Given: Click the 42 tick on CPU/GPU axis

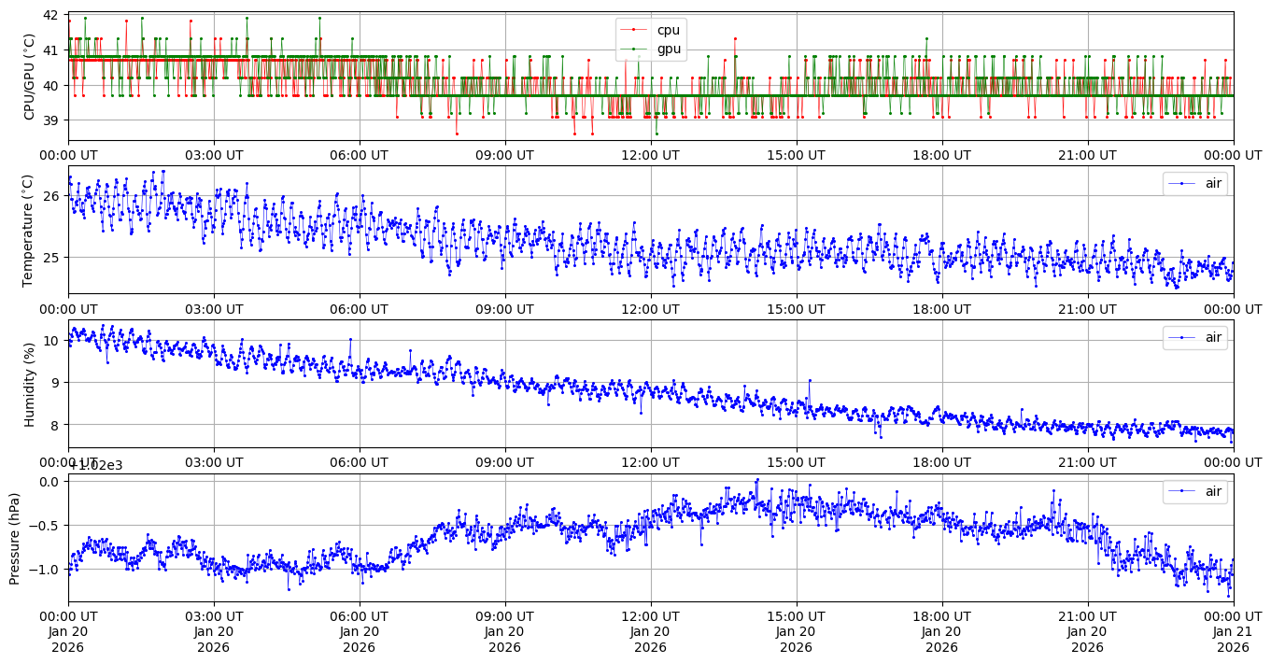Looking at the screenshot, I should pos(49,16).
